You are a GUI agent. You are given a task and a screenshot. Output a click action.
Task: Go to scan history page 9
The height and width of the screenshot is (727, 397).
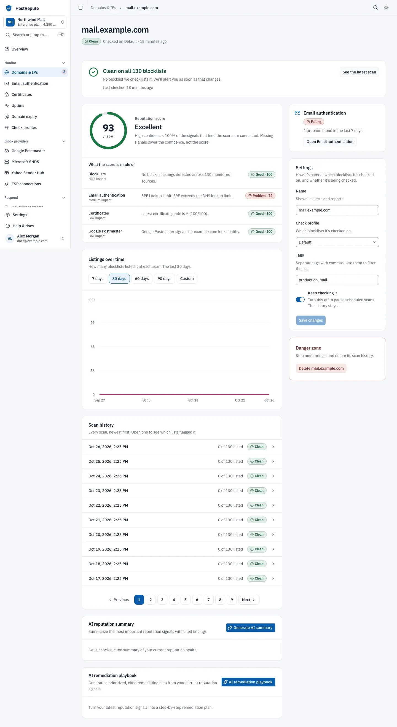pos(232,599)
